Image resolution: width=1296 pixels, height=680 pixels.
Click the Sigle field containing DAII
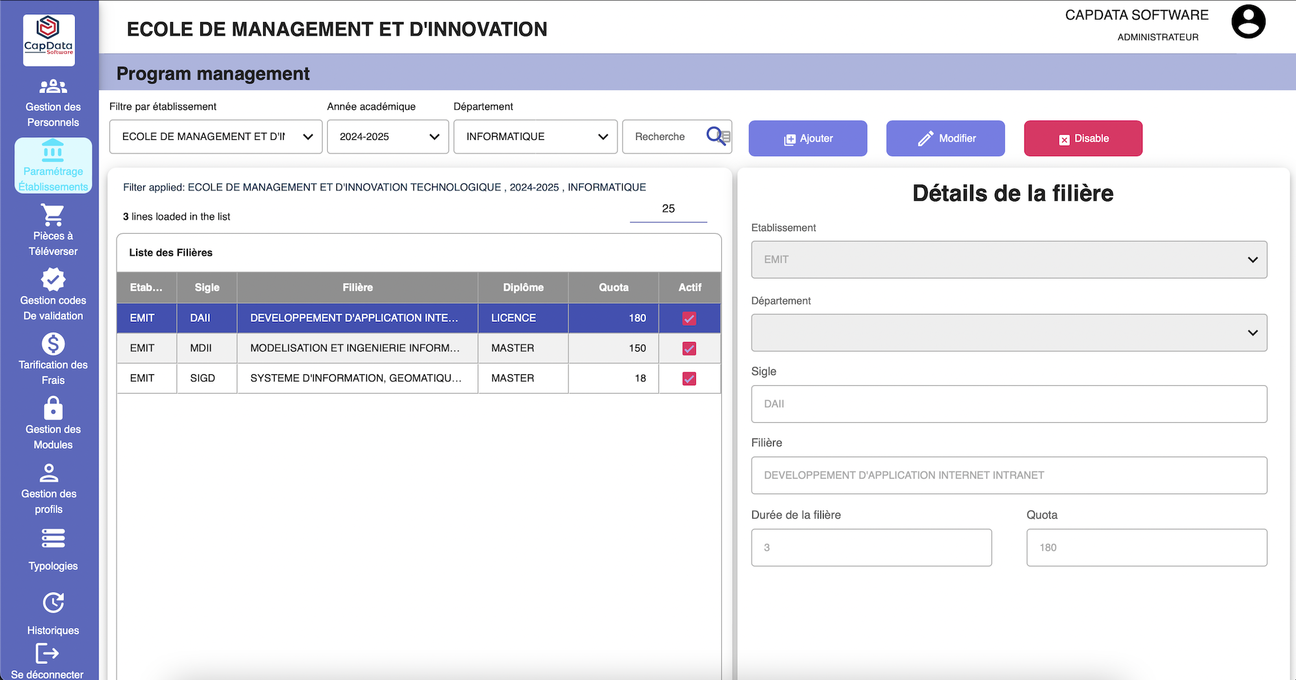pyautogui.click(x=1009, y=404)
